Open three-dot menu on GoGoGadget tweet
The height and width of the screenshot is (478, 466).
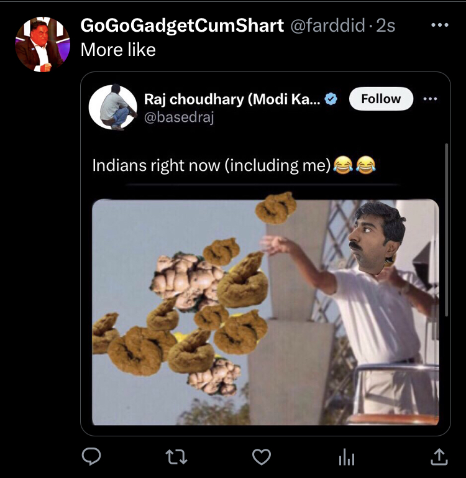pyautogui.click(x=440, y=25)
